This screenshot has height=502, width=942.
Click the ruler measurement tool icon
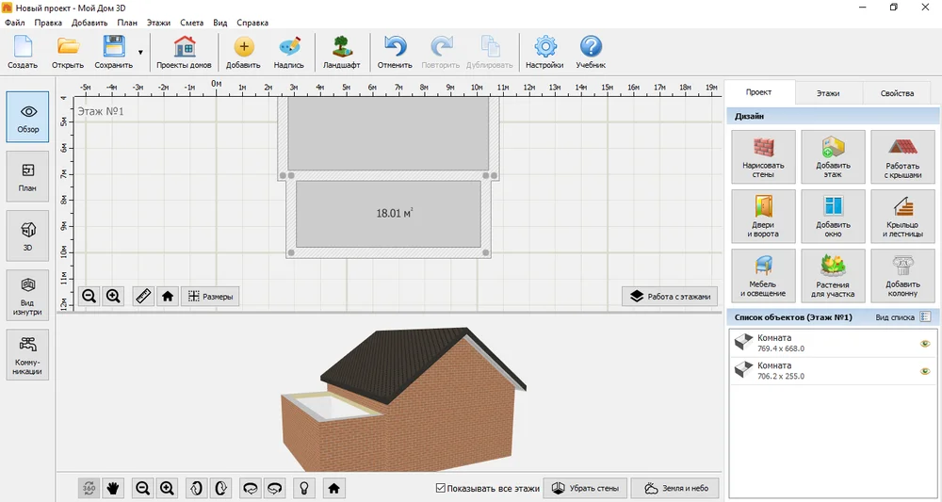(143, 296)
